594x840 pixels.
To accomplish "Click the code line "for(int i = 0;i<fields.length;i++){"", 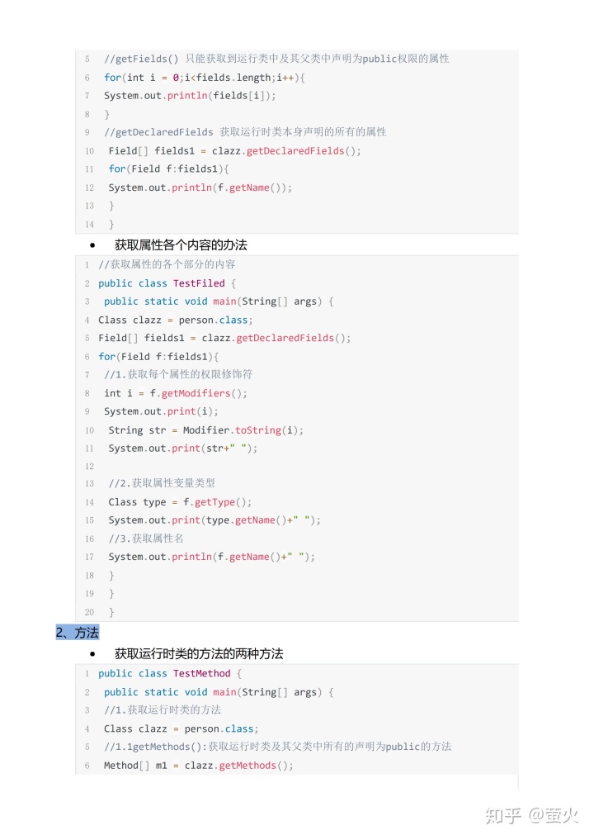I will (x=205, y=78).
